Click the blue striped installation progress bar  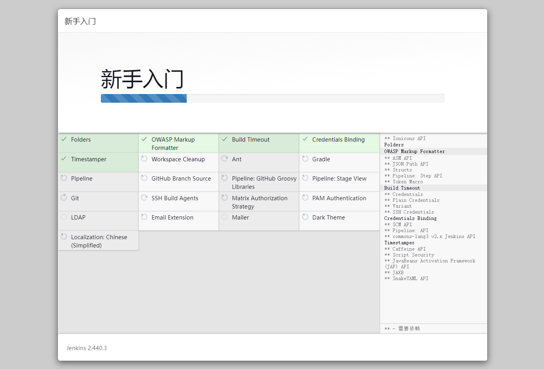[x=144, y=98]
